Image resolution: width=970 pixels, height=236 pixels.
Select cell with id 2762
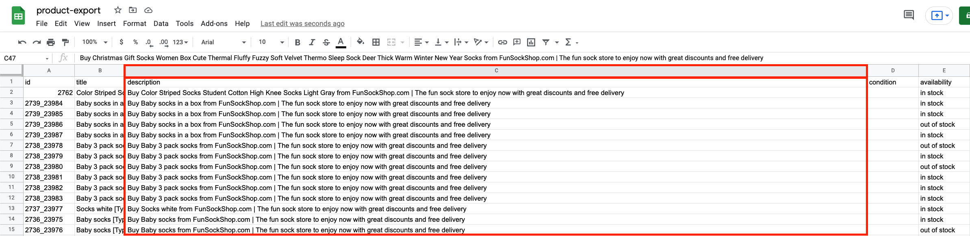point(49,93)
